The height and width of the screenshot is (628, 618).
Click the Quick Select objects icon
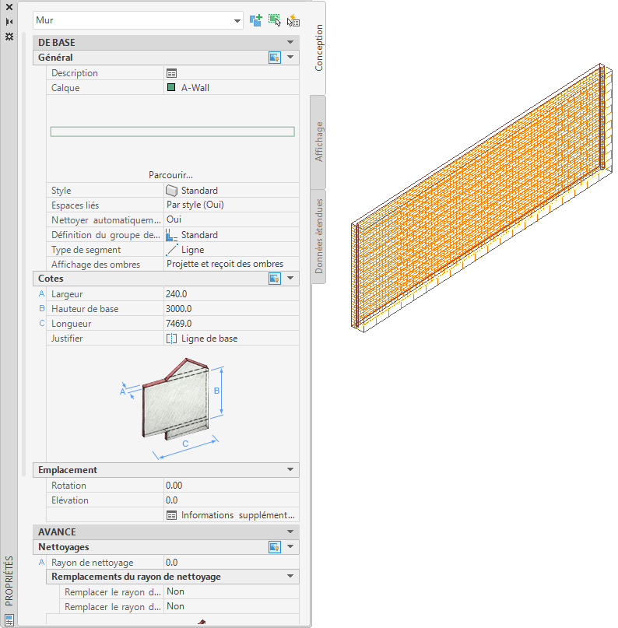tap(293, 20)
